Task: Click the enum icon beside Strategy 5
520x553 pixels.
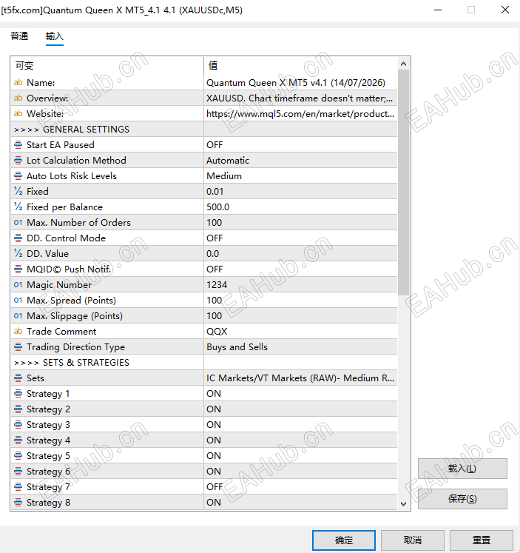Action: pyautogui.click(x=18, y=456)
